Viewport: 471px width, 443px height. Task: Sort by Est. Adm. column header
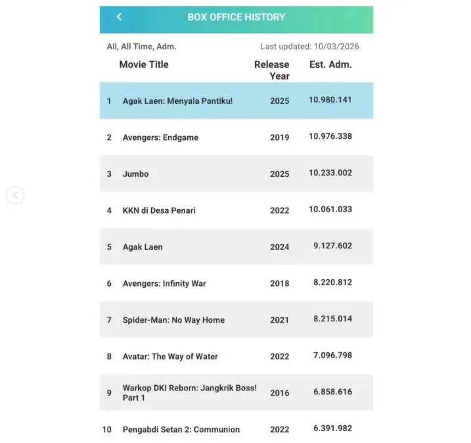point(330,64)
